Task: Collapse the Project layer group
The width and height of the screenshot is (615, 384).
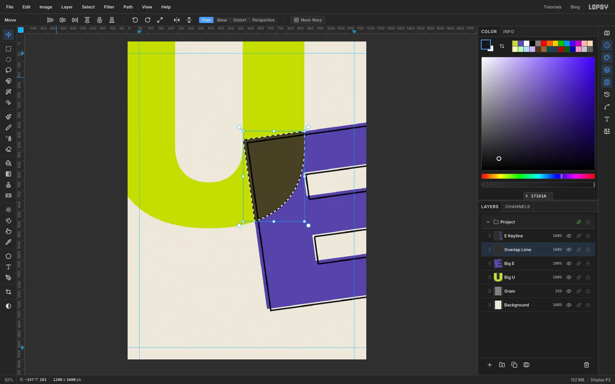Action: 488,222
